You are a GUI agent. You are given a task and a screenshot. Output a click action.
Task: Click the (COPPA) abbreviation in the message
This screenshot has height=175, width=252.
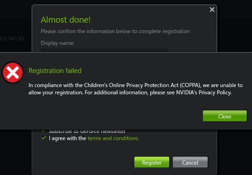[190, 85]
